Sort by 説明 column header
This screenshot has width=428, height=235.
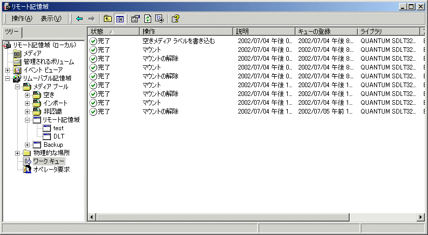pos(264,32)
